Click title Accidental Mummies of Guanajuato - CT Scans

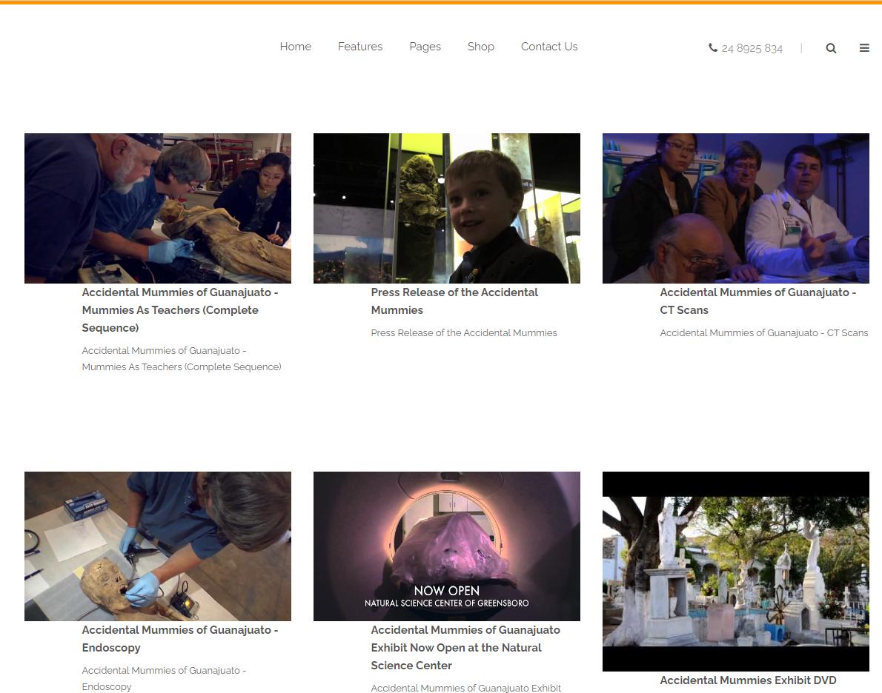click(x=757, y=301)
